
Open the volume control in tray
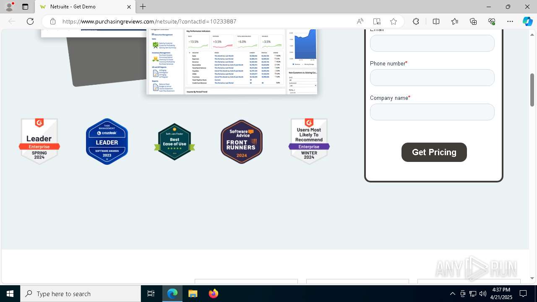click(483, 294)
